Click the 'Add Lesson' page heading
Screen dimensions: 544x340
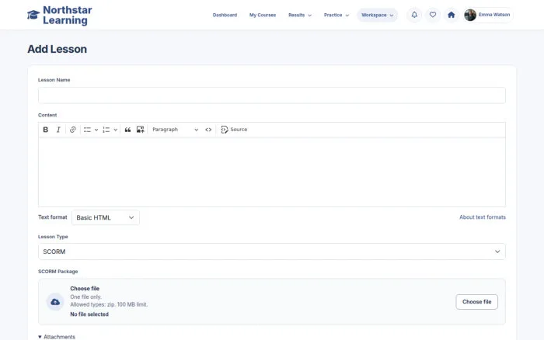(58, 49)
